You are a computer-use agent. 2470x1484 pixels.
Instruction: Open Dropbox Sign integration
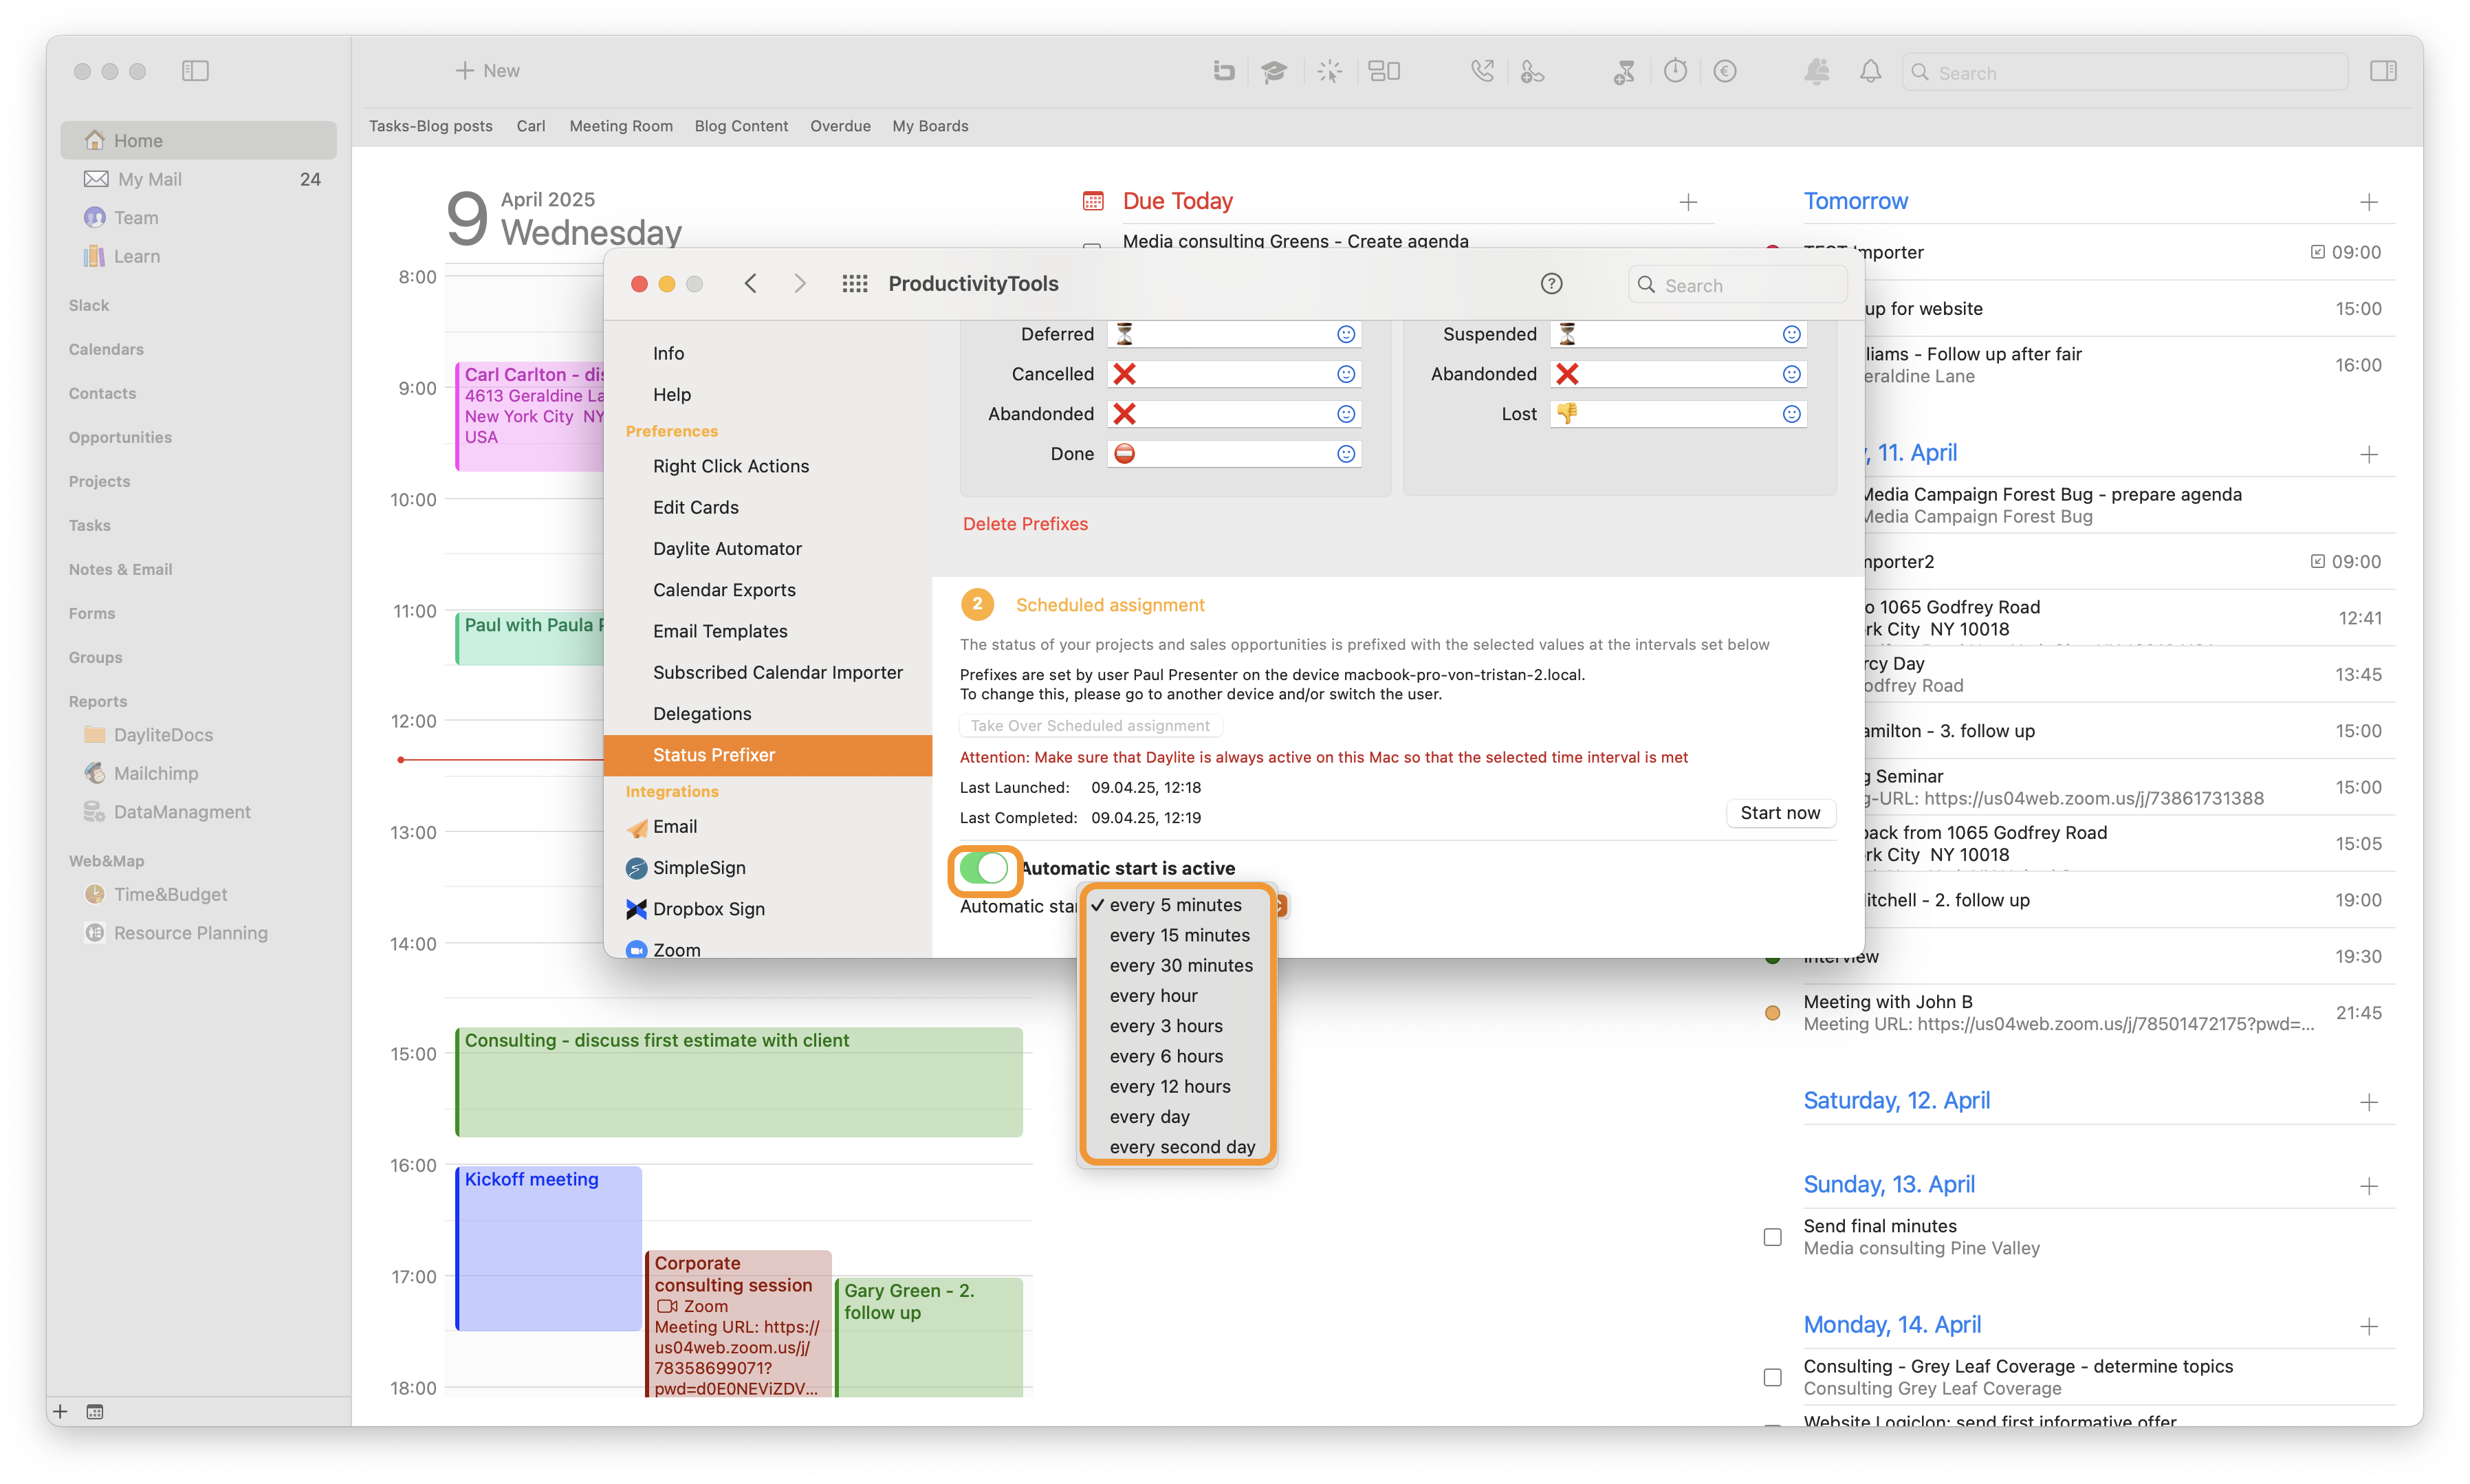708,909
